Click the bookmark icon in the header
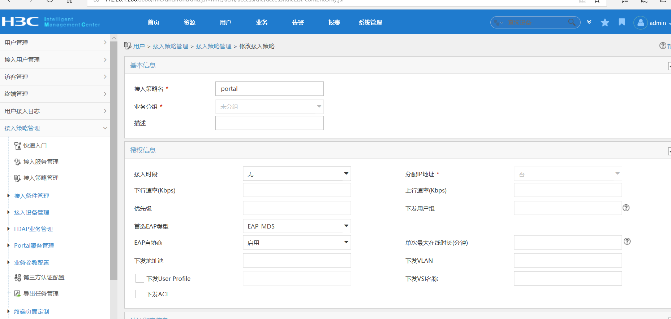Screen dimensions: 671x319 [622, 22]
